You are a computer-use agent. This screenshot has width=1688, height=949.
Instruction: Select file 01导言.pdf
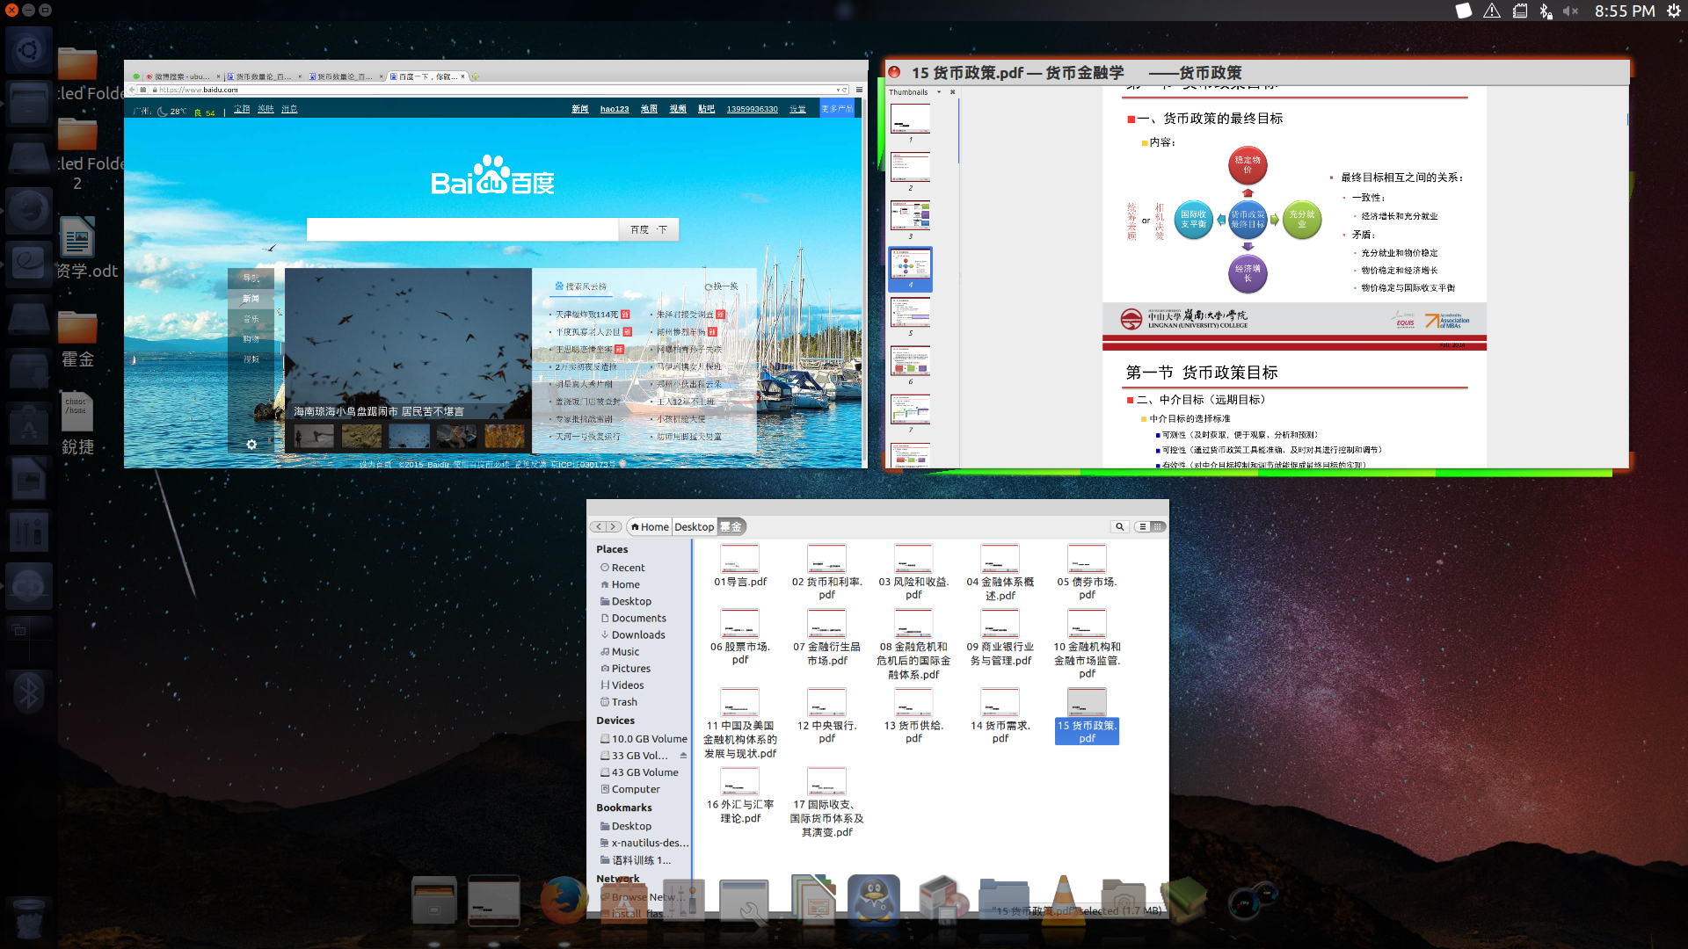click(x=739, y=567)
